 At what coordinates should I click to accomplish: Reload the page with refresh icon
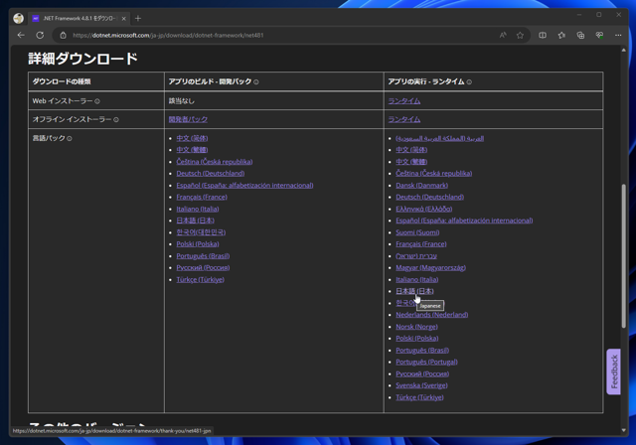pos(40,35)
